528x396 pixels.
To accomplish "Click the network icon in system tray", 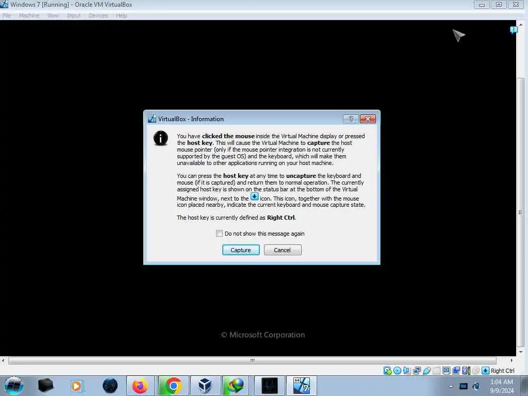I will 476,386.
